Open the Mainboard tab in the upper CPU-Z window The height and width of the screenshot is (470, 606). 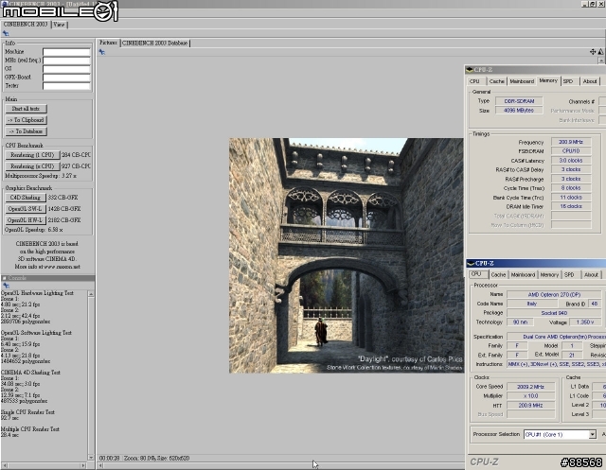(522, 81)
